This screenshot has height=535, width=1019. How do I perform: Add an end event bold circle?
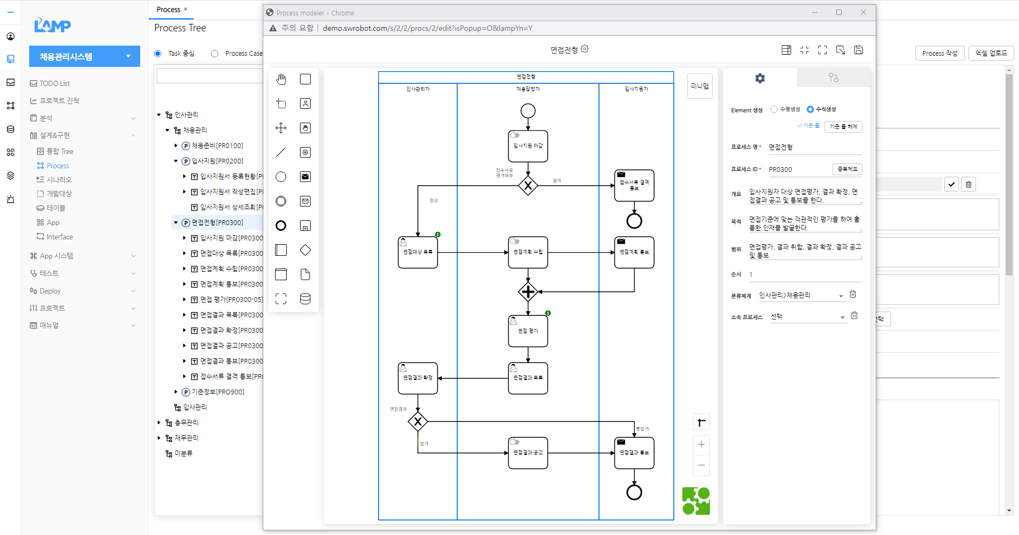[x=281, y=226]
